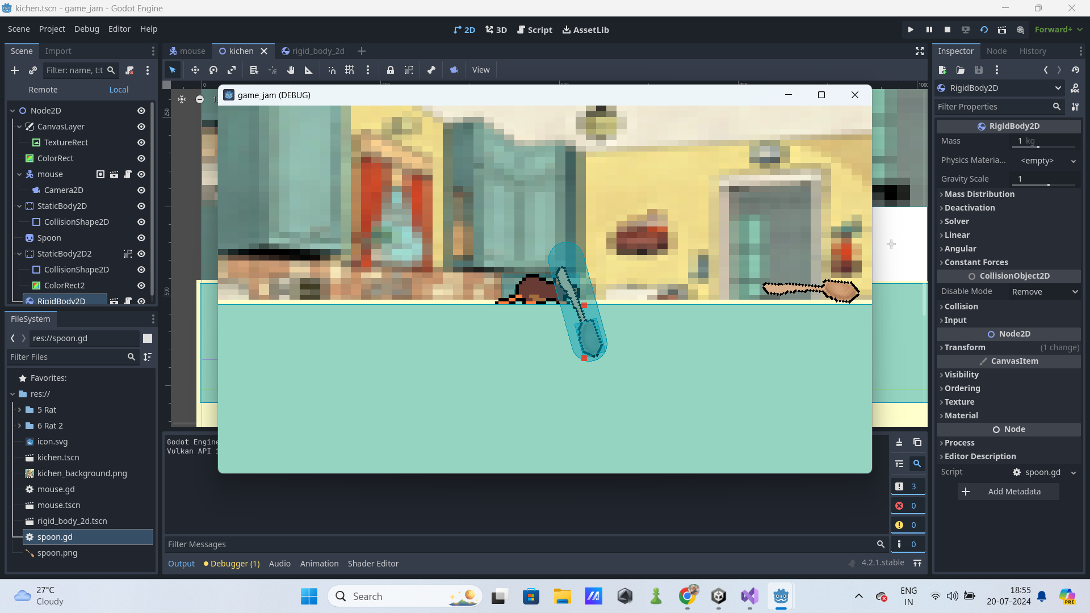Image resolution: width=1090 pixels, height=613 pixels.
Task: Create a new resource in Inspector
Action: [942, 70]
